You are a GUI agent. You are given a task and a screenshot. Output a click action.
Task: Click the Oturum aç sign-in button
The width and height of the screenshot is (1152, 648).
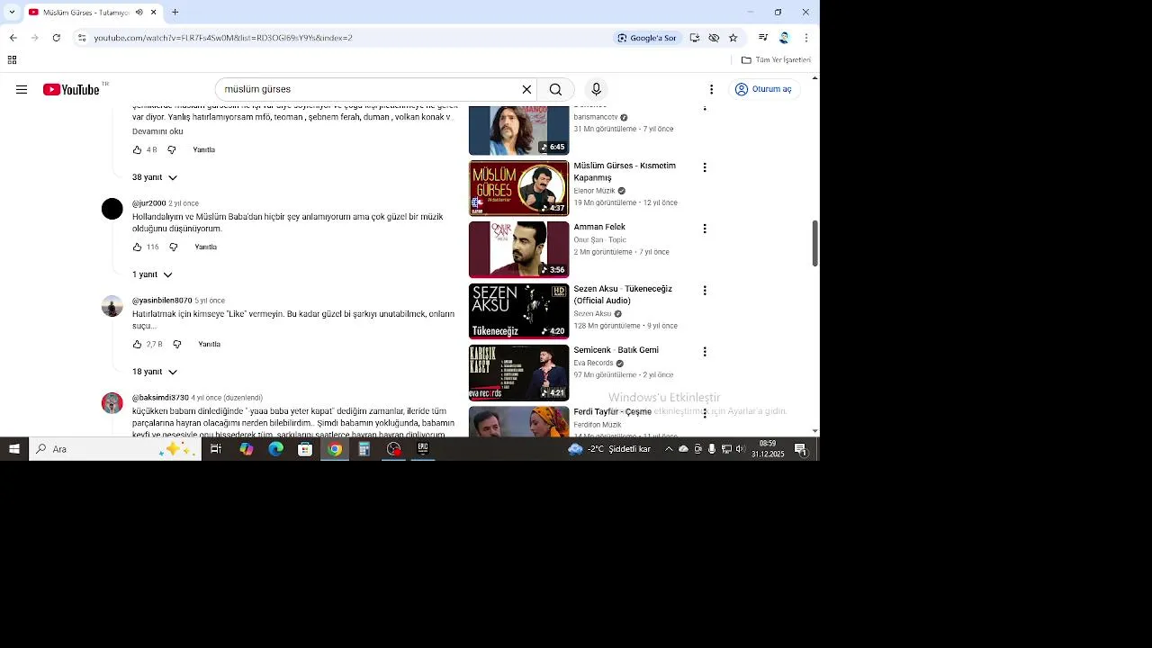click(x=763, y=89)
